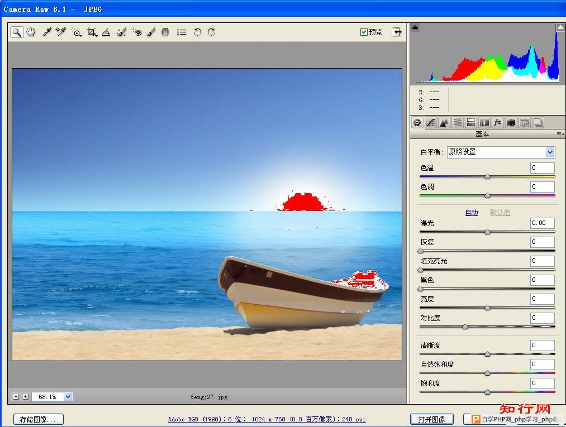Click the 饱和度 saturation slider handle
Screen dimensions: 566x427
tap(487, 392)
